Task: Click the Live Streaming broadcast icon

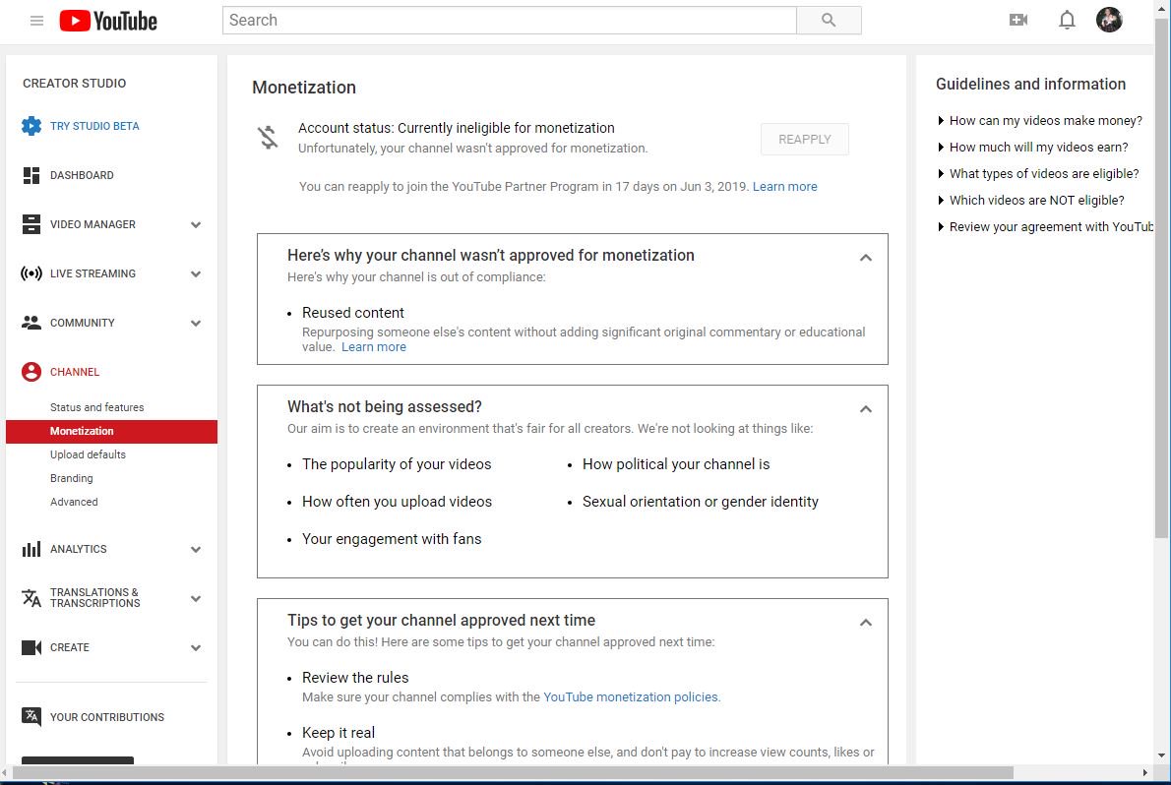Action: pos(31,273)
